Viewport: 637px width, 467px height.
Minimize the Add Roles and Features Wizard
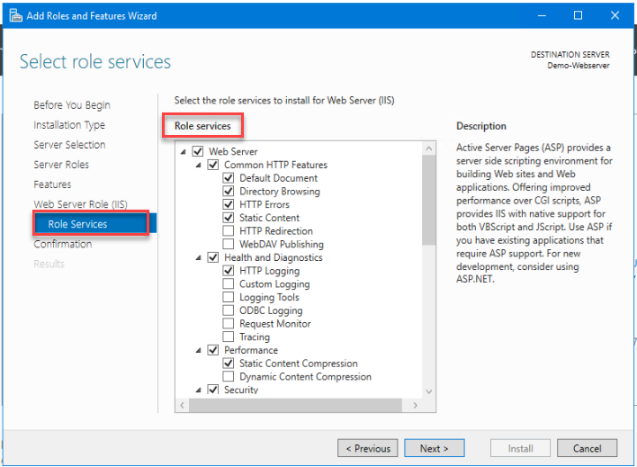[x=542, y=15]
